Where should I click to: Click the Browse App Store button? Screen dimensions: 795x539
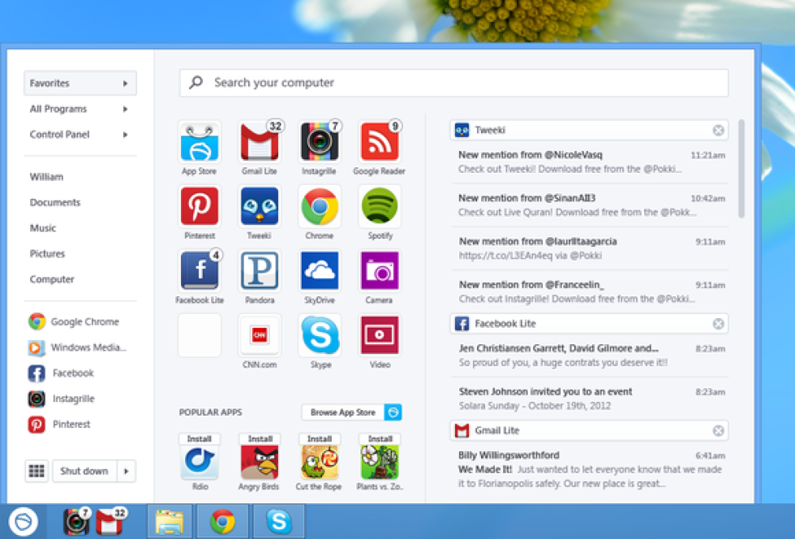pyautogui.click(x=343, y=412)
